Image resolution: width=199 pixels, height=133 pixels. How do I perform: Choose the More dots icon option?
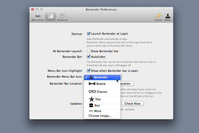(102, 111)
